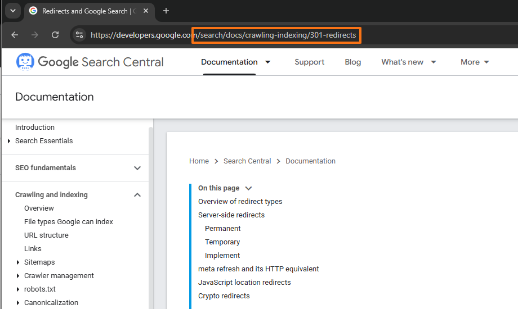This screenshot has width=518, height=309.
Task: Open site information icon in address bar
Action: (79, 35)
